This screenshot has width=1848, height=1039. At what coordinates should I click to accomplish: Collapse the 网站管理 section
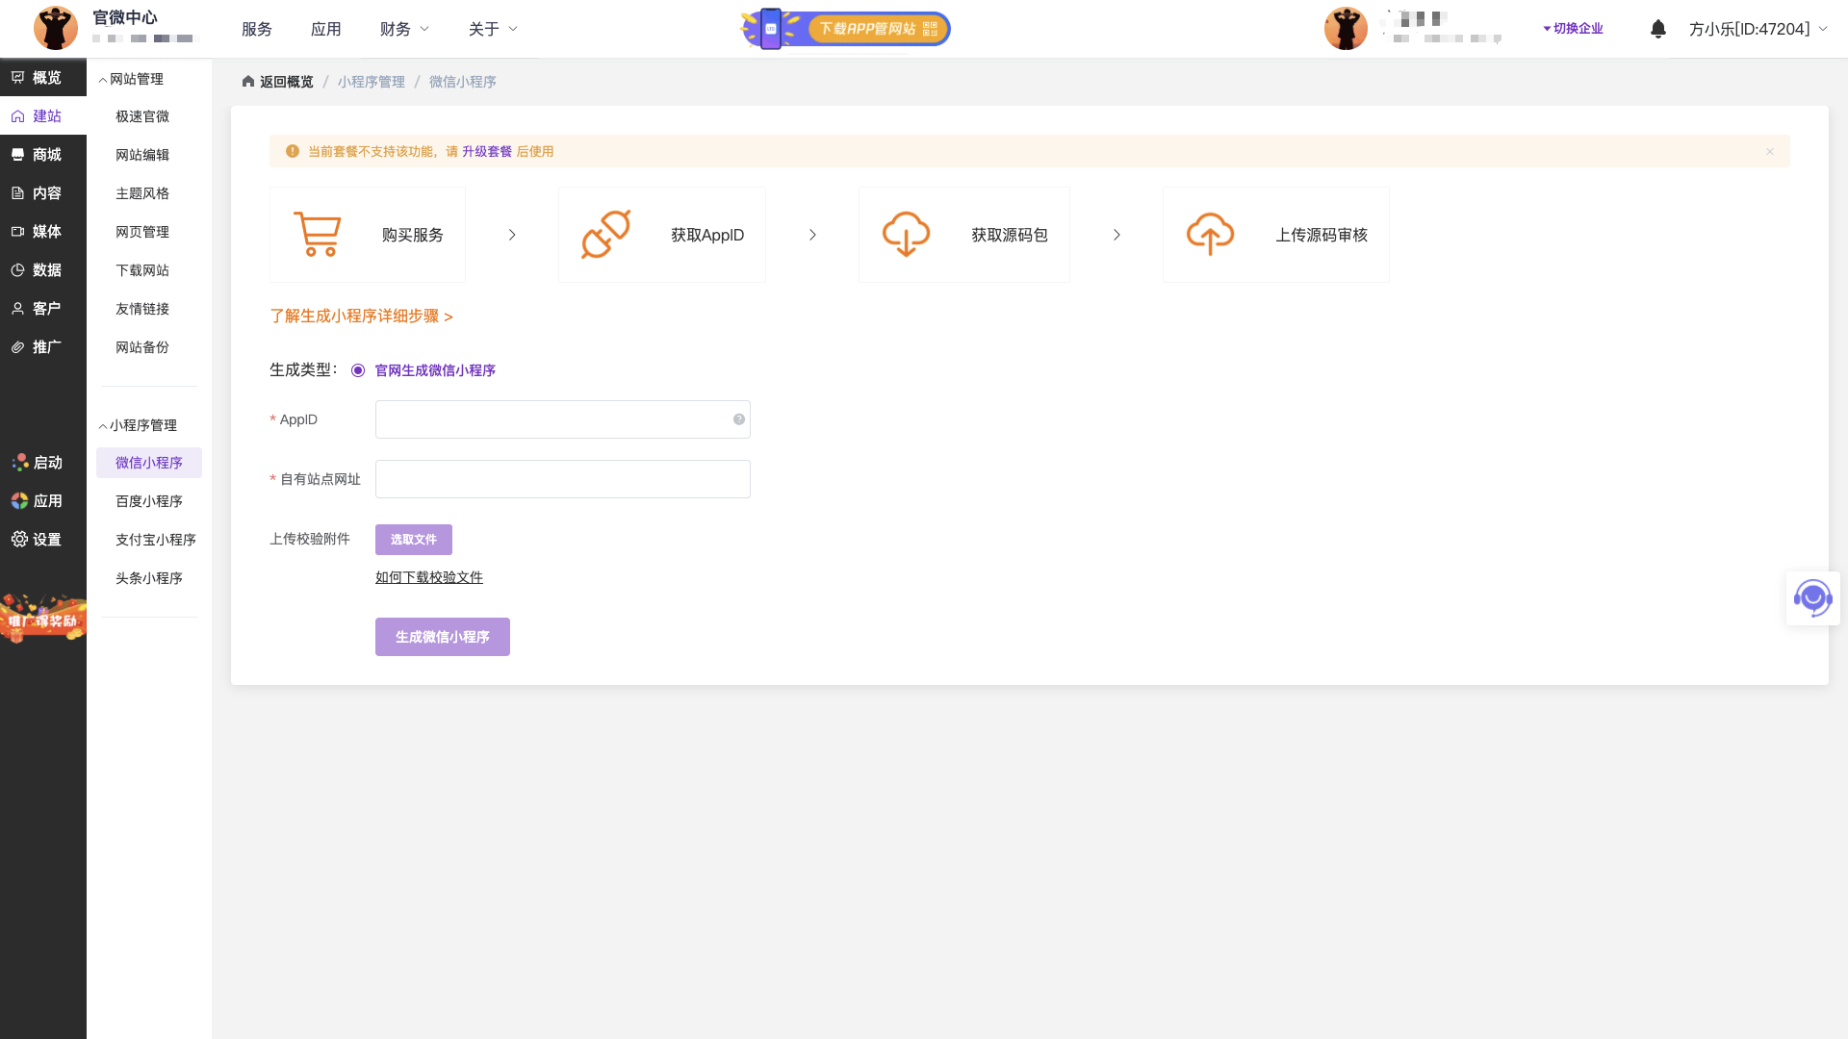(135, 79)
